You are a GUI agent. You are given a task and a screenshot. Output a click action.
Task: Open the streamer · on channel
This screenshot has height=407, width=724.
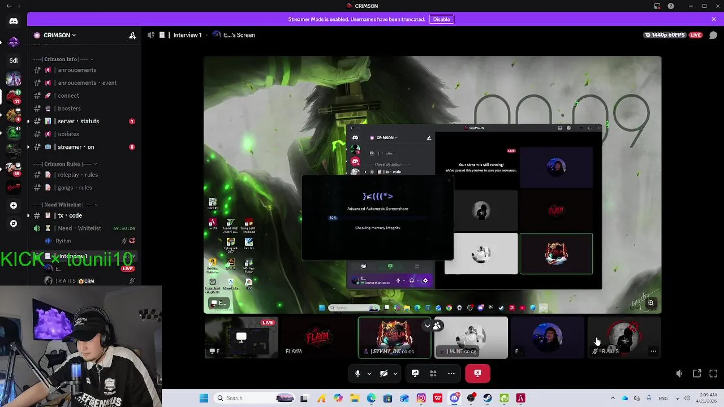[84, 147]
